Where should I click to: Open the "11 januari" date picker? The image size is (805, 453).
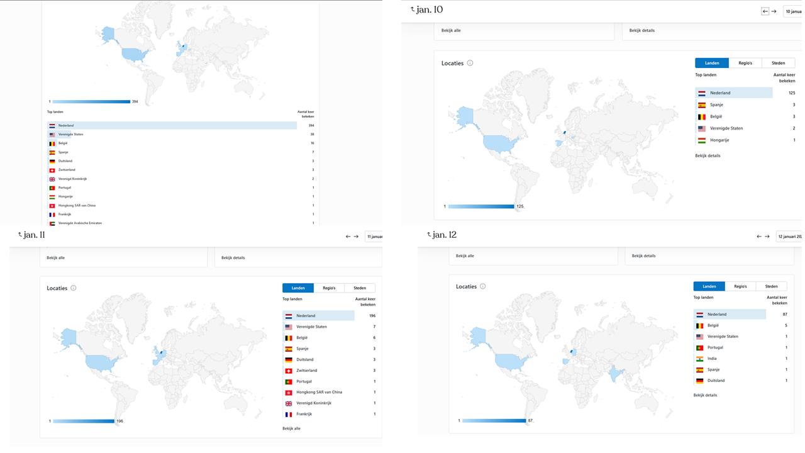click(x=374, y=237)
